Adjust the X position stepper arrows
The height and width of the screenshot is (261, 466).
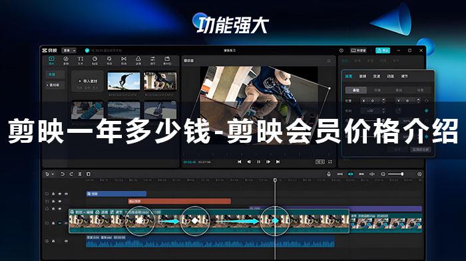click(x=383, y=101)
